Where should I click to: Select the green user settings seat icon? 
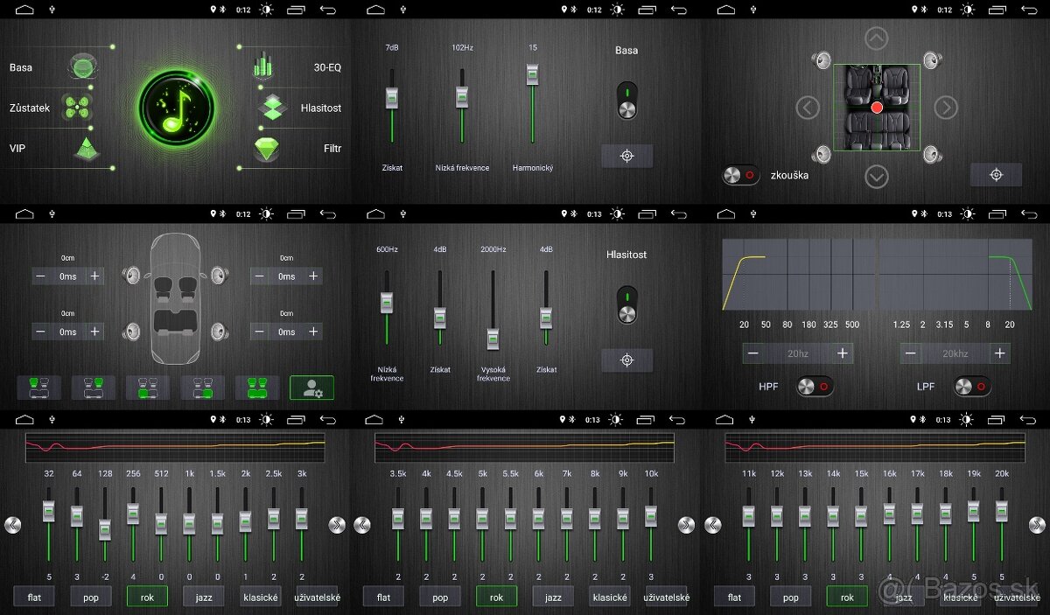click(311, 388)
